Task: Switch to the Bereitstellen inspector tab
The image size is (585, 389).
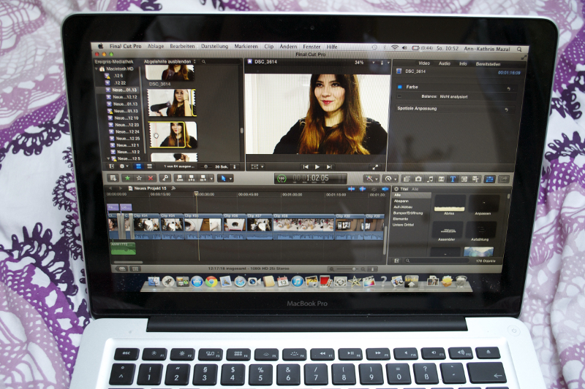Action: [x=488, y=64]
